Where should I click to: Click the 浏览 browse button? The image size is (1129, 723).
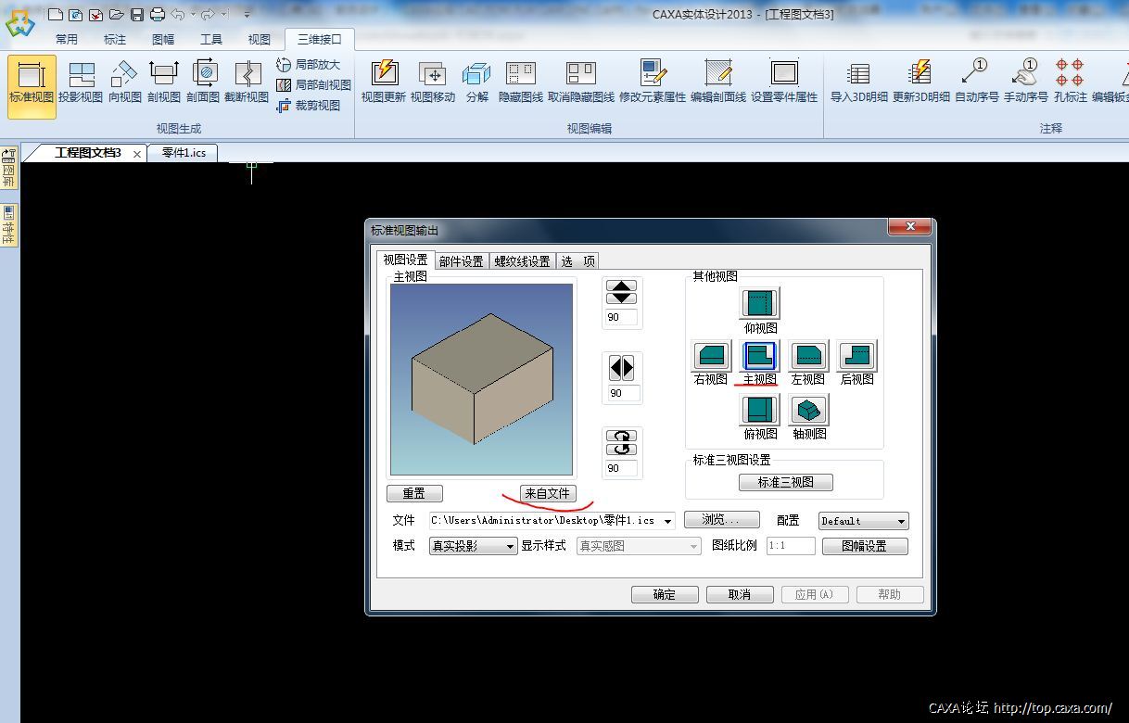click(x=721, y=520)
